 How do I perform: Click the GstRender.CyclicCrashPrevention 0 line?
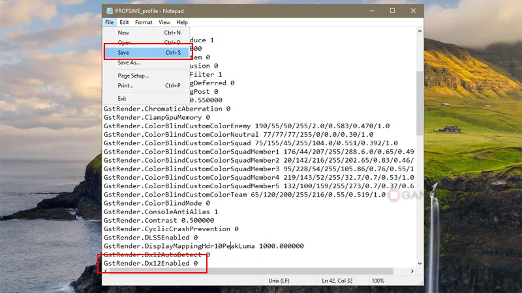point(171,229)
